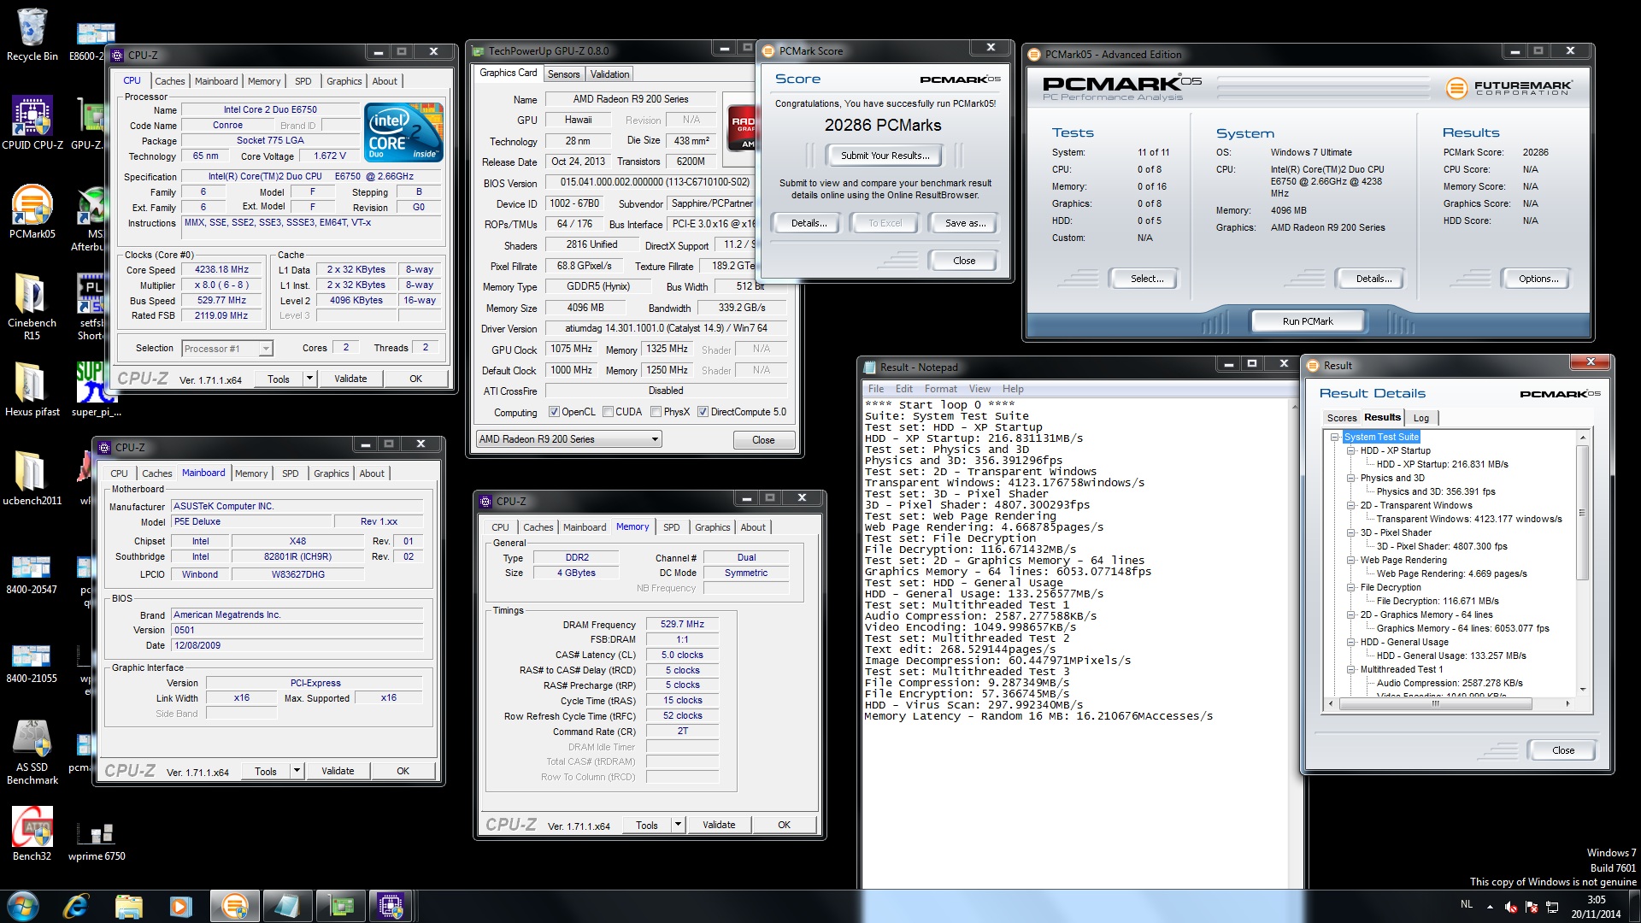This screenshot has height=923, width=1641.
Task: Click the Action Center flag in system tray
Action: click(1531, 907)
